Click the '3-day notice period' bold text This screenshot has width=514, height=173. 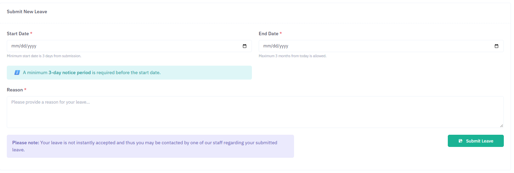(70, 72)
